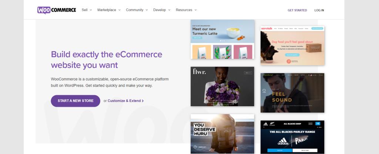The width and height of the screenshot is (379, 154).
Task: Expand the Sell dropdown chevron
Action: (x=91, y=10)
